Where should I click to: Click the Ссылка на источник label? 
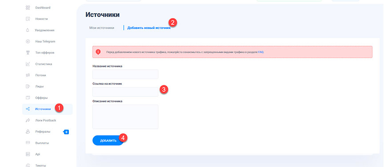click(x=107, y=84)
